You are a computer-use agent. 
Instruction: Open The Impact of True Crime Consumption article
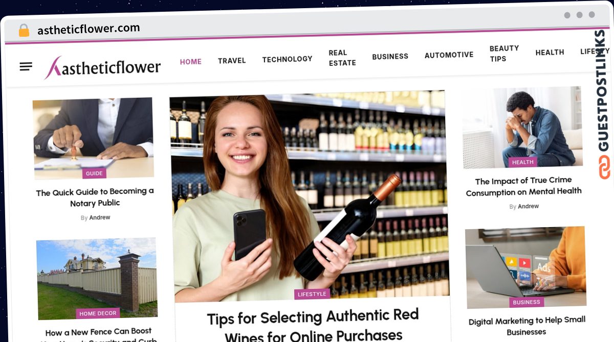coord(523,186)
